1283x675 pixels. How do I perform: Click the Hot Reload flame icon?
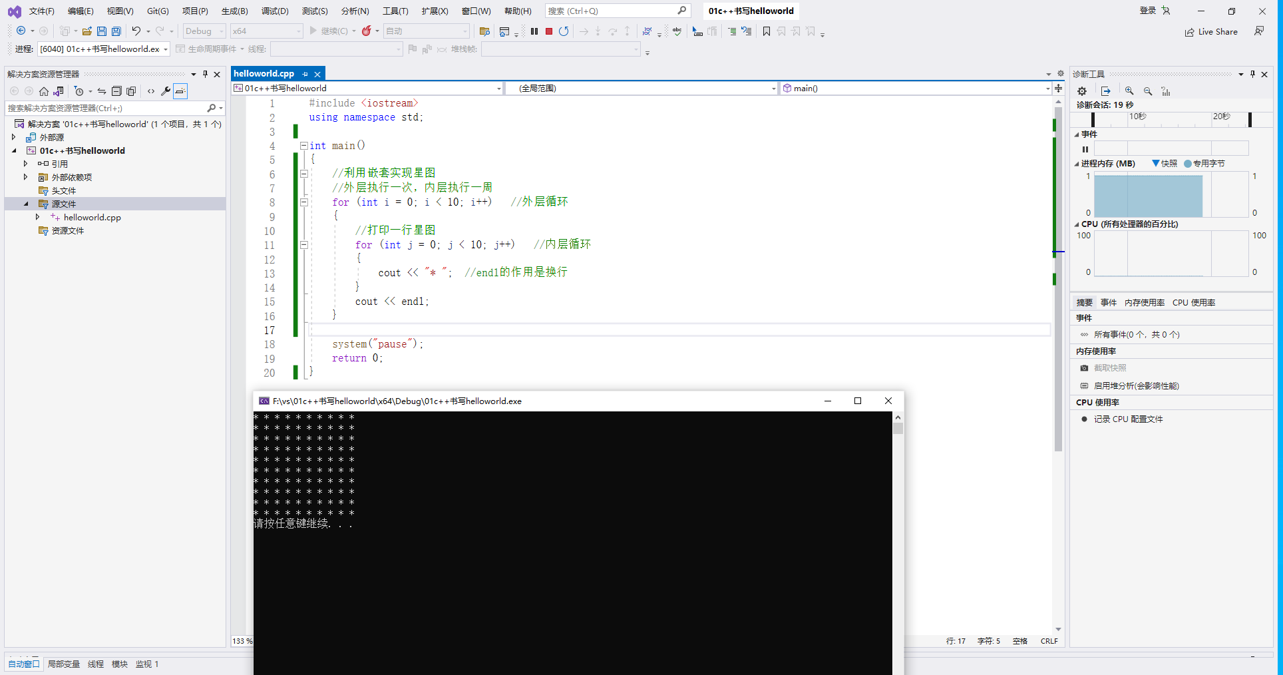[x=366, y=31]
